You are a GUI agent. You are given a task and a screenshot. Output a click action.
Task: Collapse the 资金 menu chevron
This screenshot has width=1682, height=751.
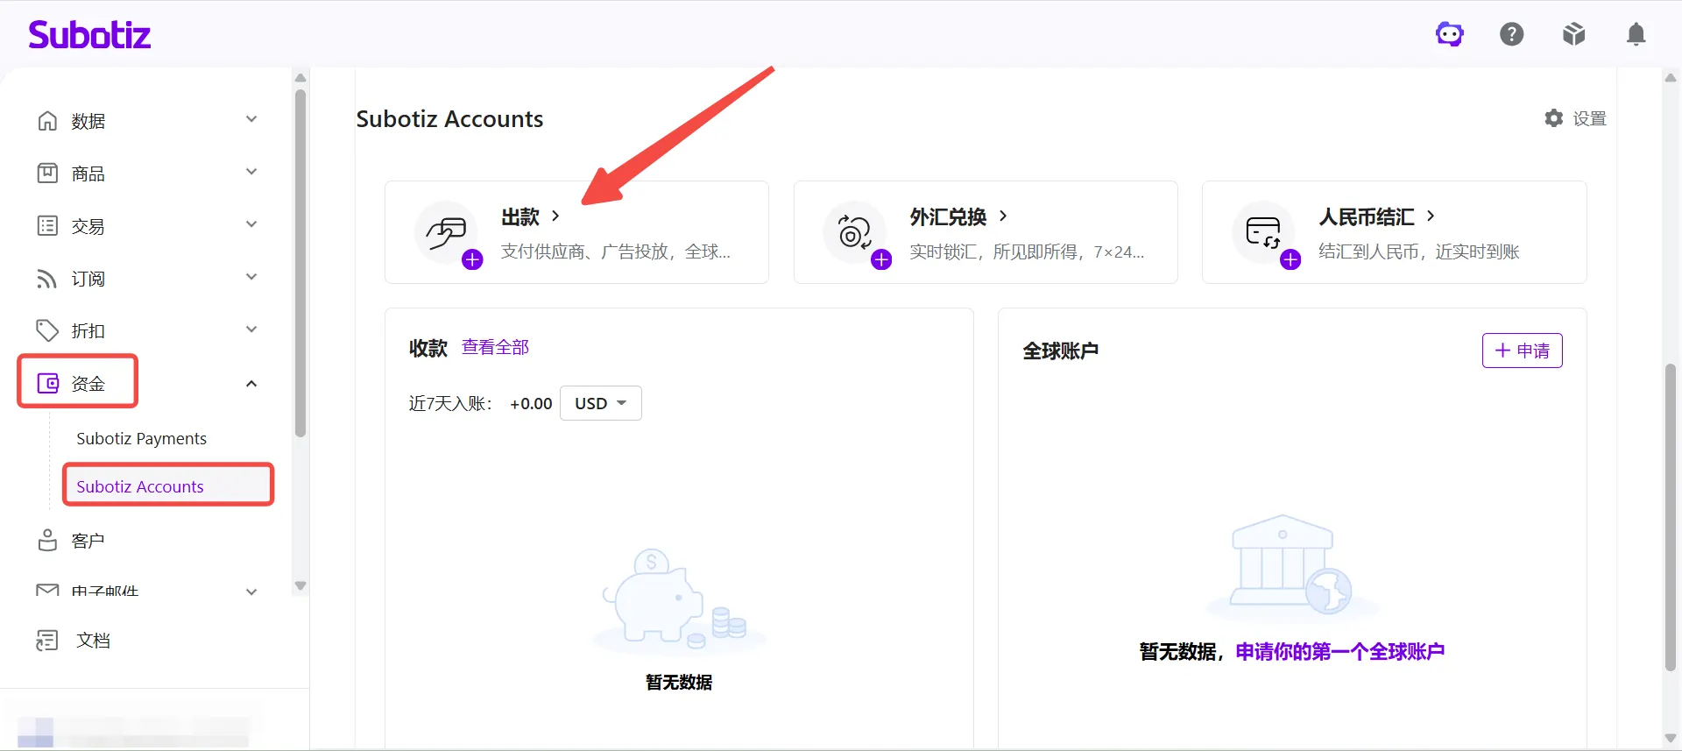click(251, 383)
